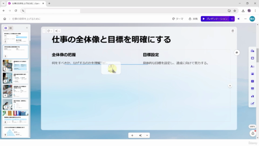
Task: Reload the page with the refresh icon
Action: click(x=16, y=11)
